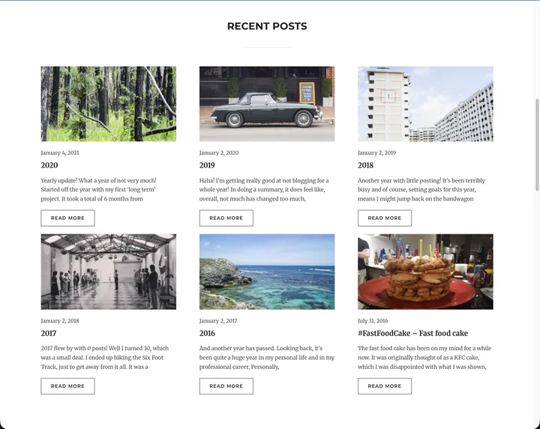Click the page's vertical scrollbar
Viewport: 540px width, 429px height.
(x=536, y=143)
